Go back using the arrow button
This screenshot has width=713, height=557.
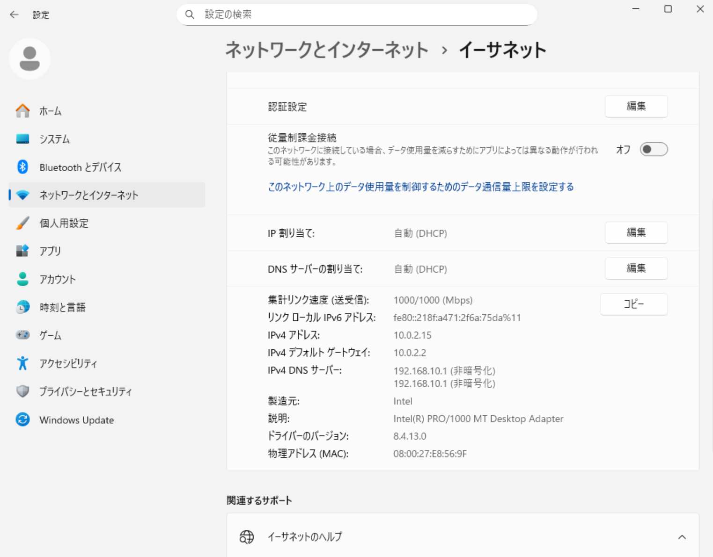[14, 14]
